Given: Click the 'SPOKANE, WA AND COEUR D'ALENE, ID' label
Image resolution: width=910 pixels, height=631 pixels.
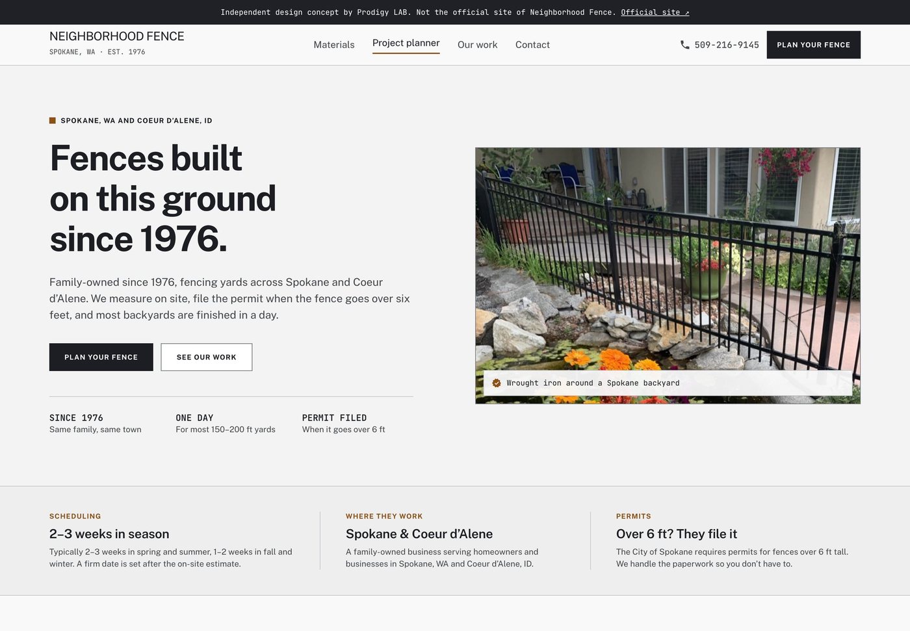Looking at the screenshot, I should [x=136, y=121].
